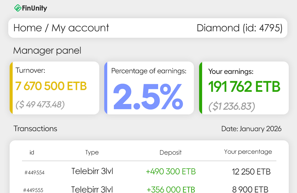This screenshot has width=297, height=193.
Task: Sort table by the Deposit column
Action: [170, 152]
